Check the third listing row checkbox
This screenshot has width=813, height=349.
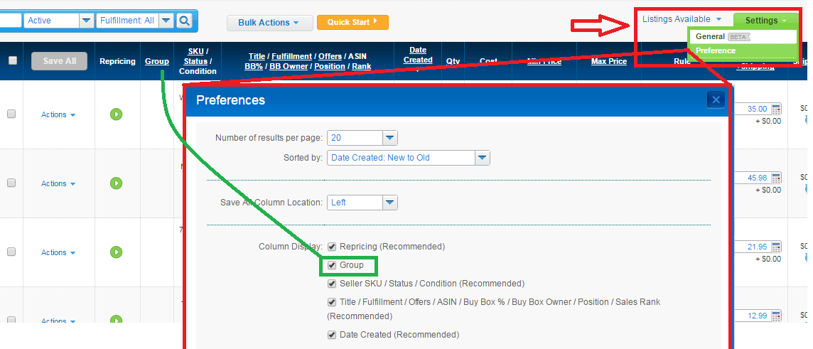point(11,252)
